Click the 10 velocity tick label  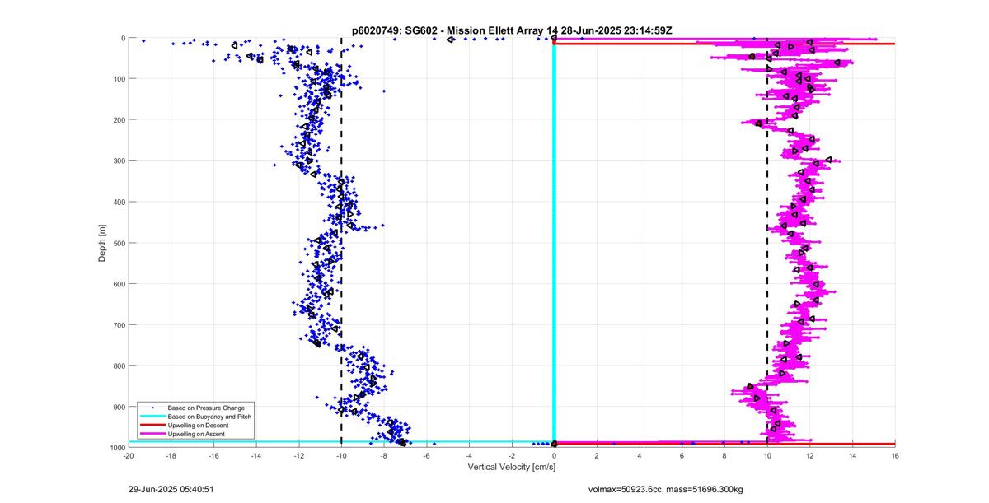click(x=767, y=455)
